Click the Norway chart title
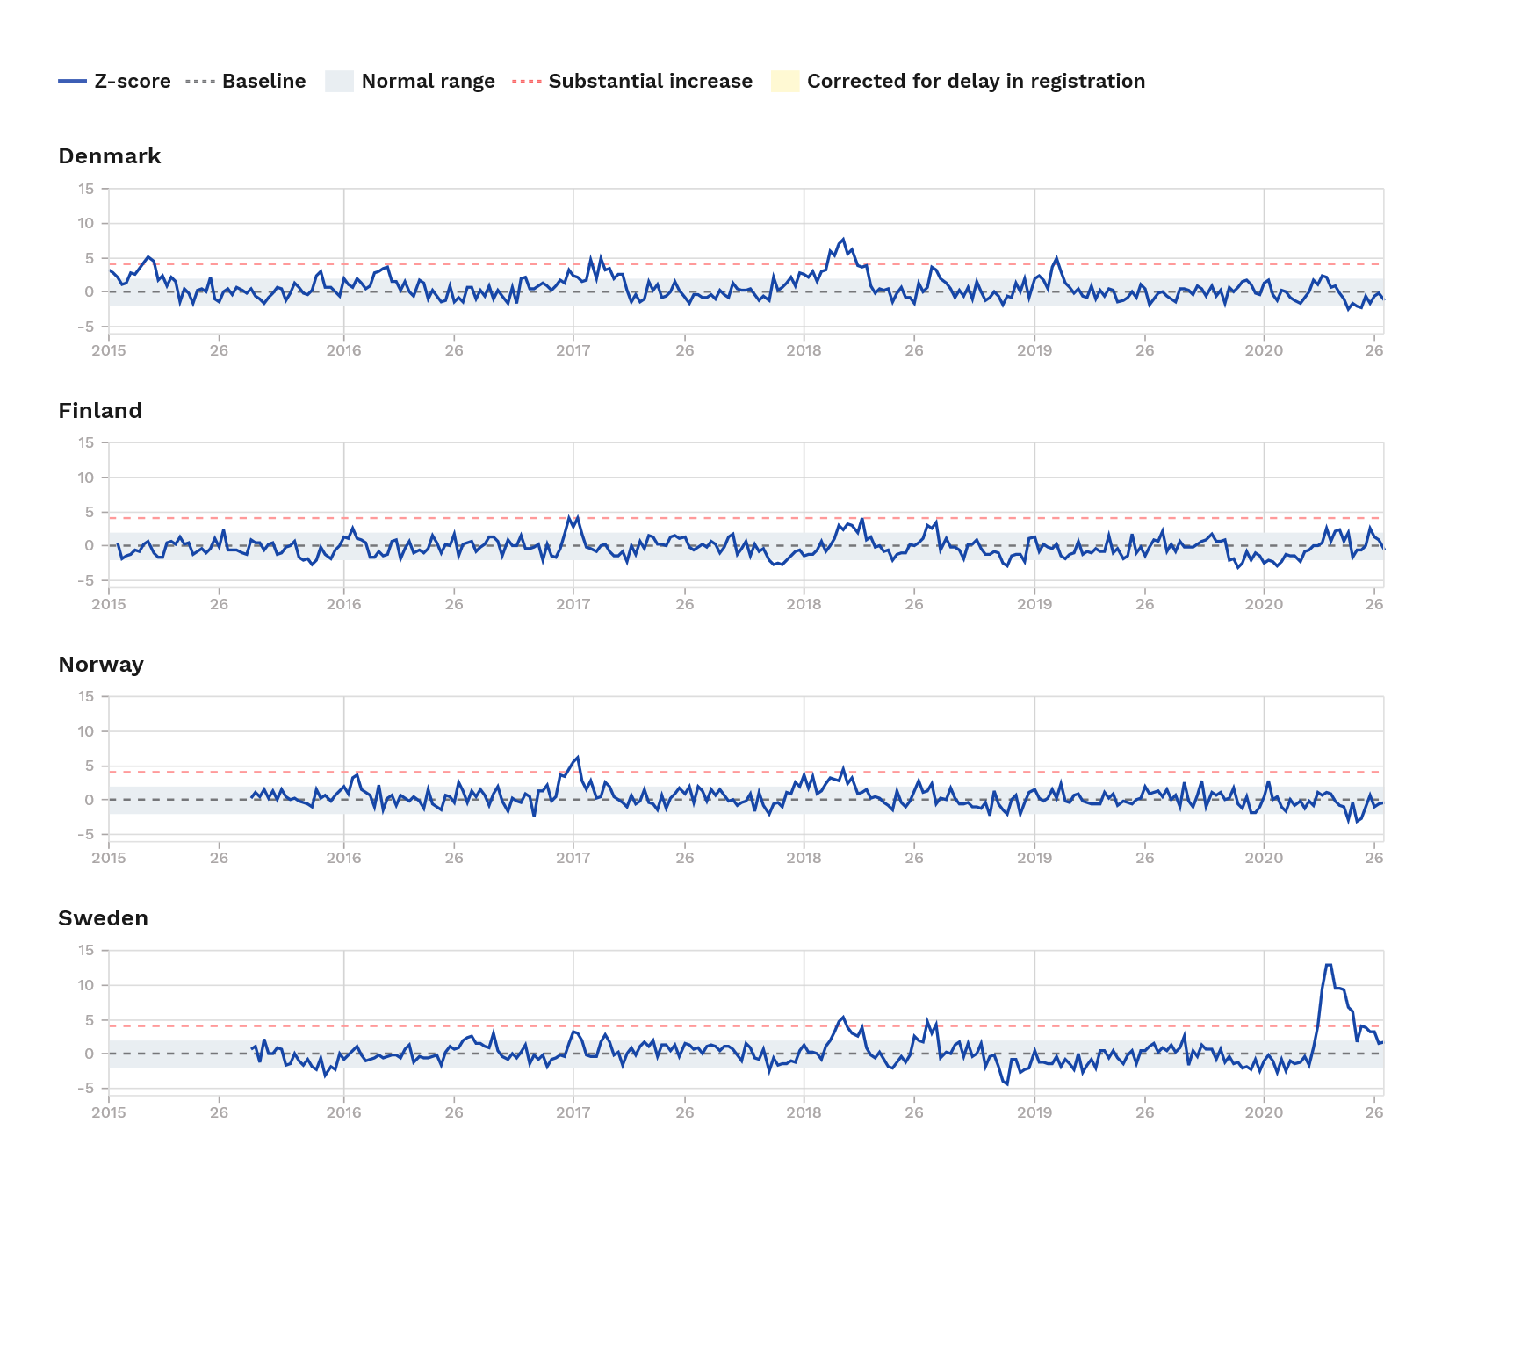 (101, 665)
